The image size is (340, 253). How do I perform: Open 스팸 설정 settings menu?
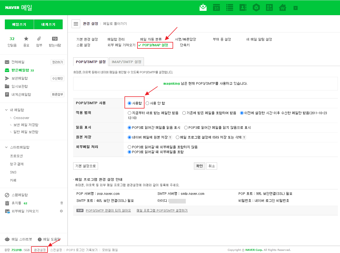click(x=83, y=45)
